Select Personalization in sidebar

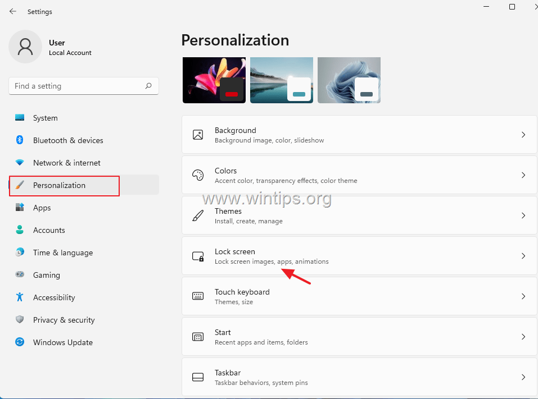pos(84,185)
